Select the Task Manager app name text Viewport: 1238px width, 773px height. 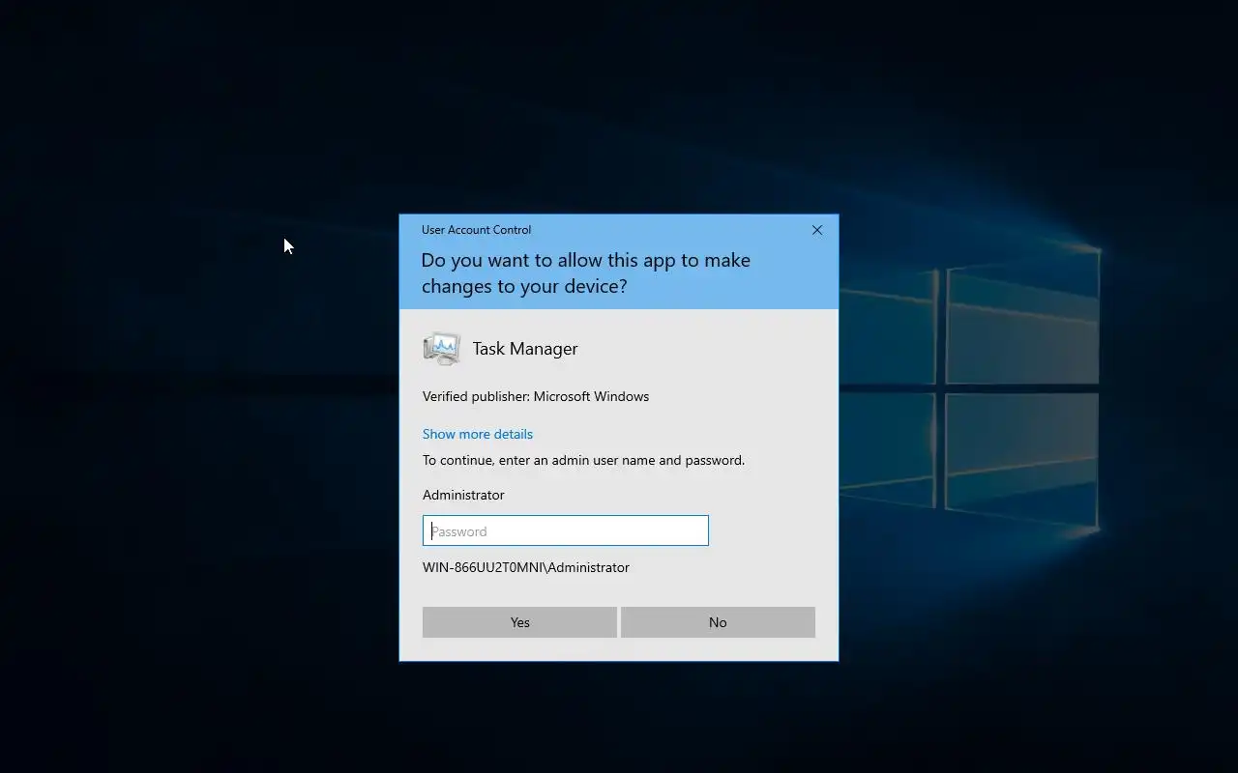525,349
